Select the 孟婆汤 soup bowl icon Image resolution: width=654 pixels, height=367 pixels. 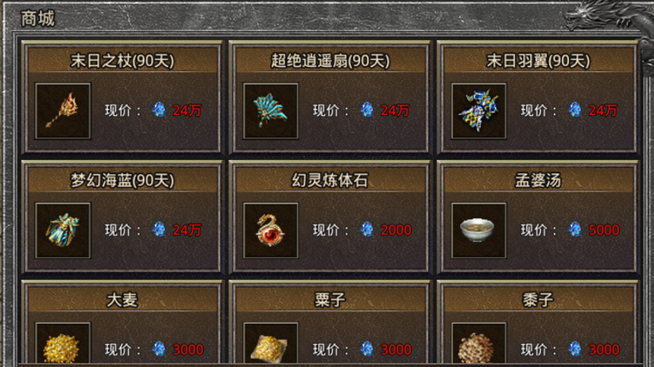(x=479, y=230)
